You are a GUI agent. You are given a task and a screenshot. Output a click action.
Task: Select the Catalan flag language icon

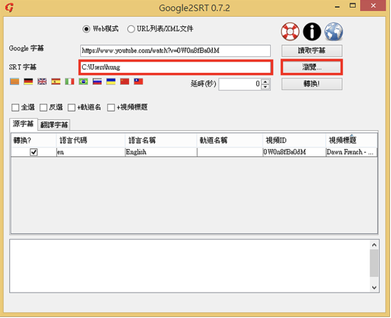coord(14,82)
